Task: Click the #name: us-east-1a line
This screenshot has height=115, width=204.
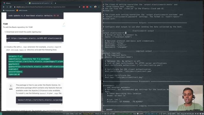Action: pyautogui.click(x=116, y=96)
